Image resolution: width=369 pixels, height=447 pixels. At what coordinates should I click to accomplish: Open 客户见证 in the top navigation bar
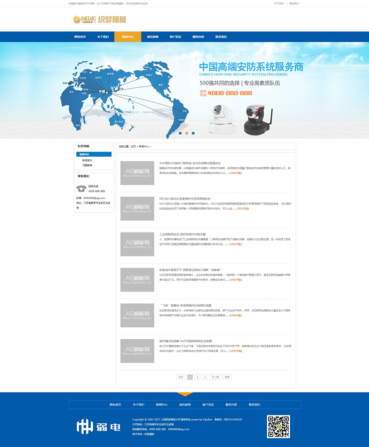coord(176,37)
